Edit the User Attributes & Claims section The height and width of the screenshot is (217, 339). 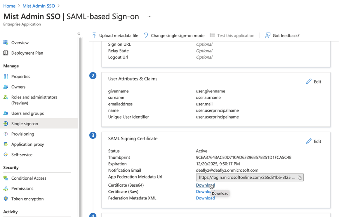(x=313, y=81)
